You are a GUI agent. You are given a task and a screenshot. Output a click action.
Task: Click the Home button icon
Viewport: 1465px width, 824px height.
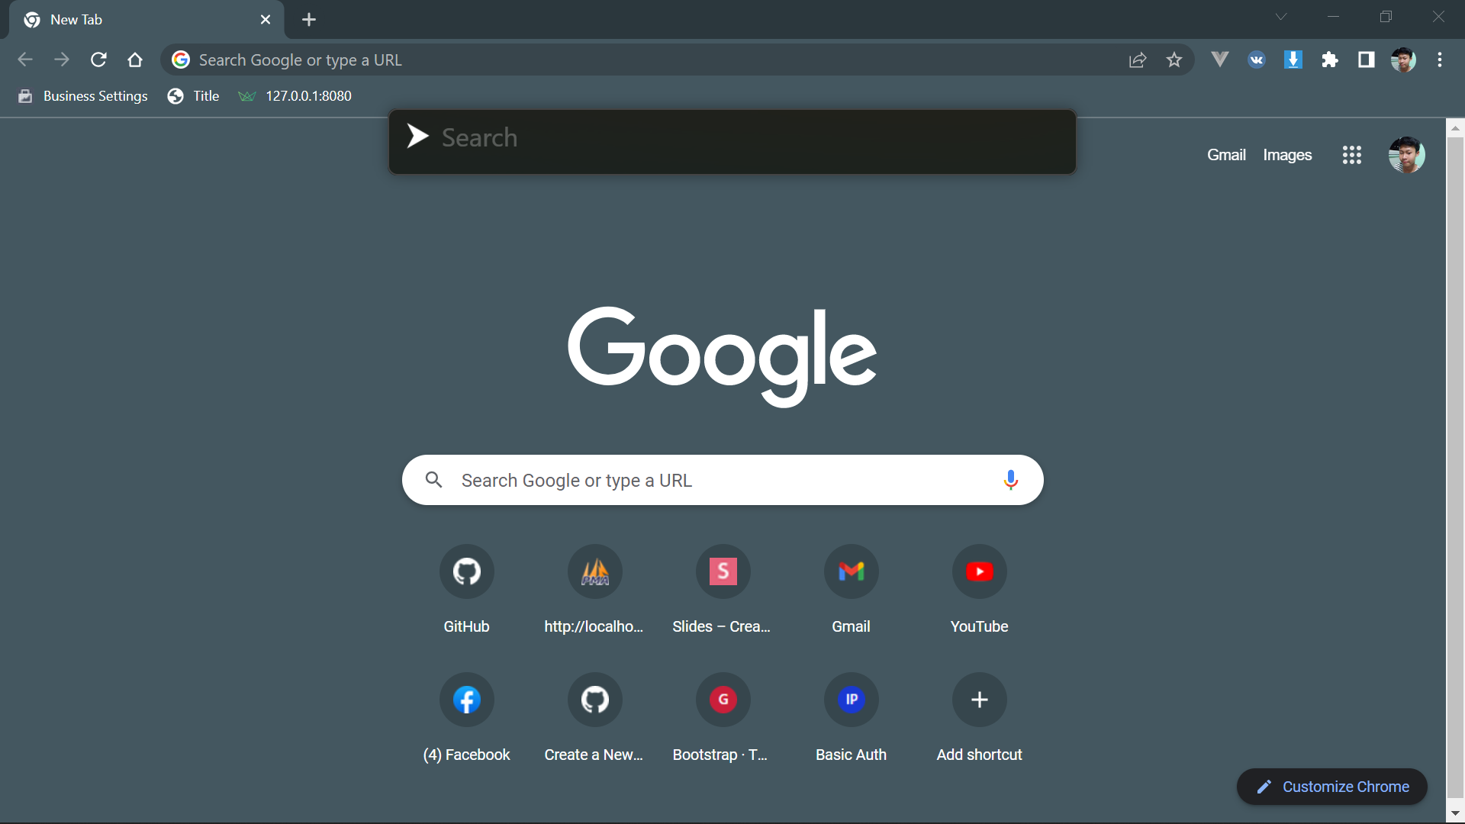click(x=135, y=60)
